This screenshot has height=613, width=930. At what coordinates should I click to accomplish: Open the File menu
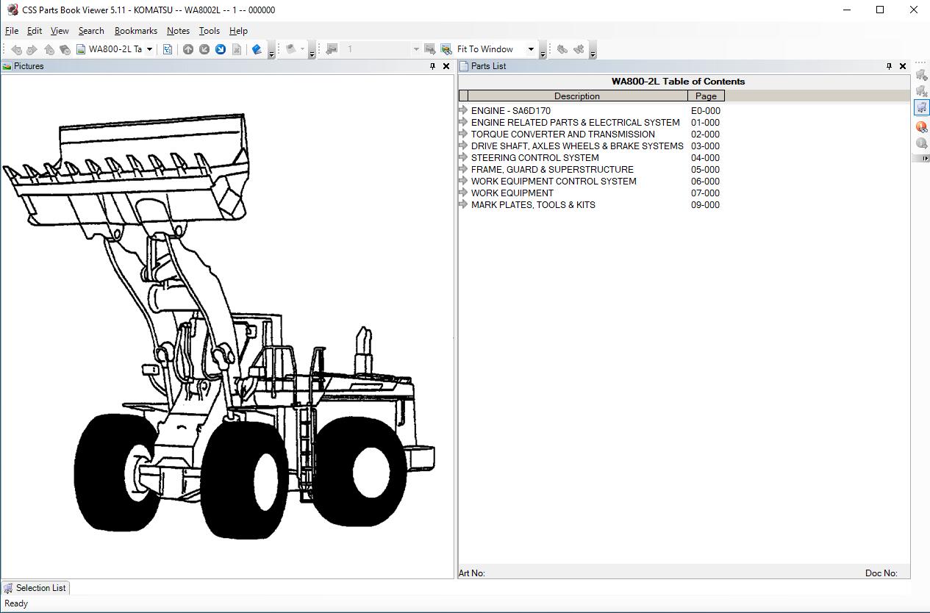click(x=12, y=31)
